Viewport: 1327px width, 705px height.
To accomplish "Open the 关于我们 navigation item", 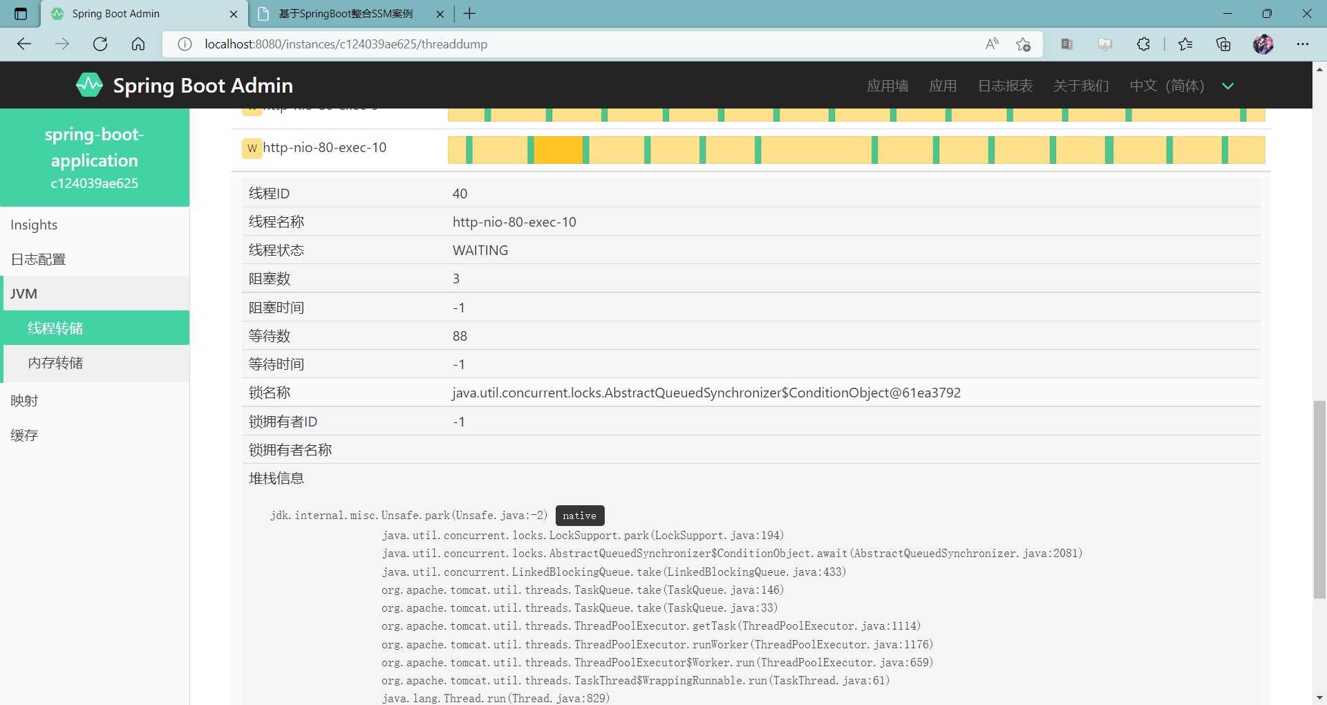I will [x=1081, y=86].
